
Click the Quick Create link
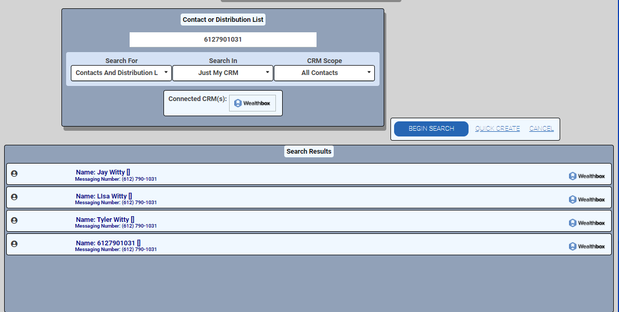click(x=497, y=129)
